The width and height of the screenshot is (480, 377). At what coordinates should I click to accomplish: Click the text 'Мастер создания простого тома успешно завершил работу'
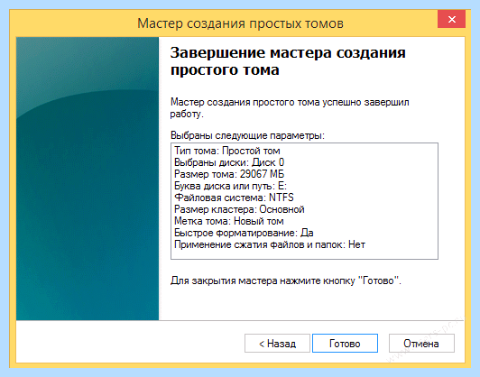tap(290, 107)
